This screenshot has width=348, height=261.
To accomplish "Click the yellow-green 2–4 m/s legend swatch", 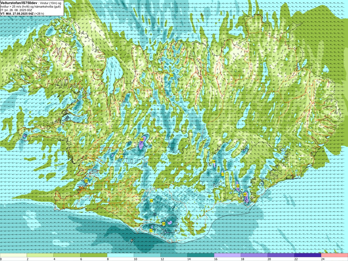I will pyautogui.click(x=40, y=255).
